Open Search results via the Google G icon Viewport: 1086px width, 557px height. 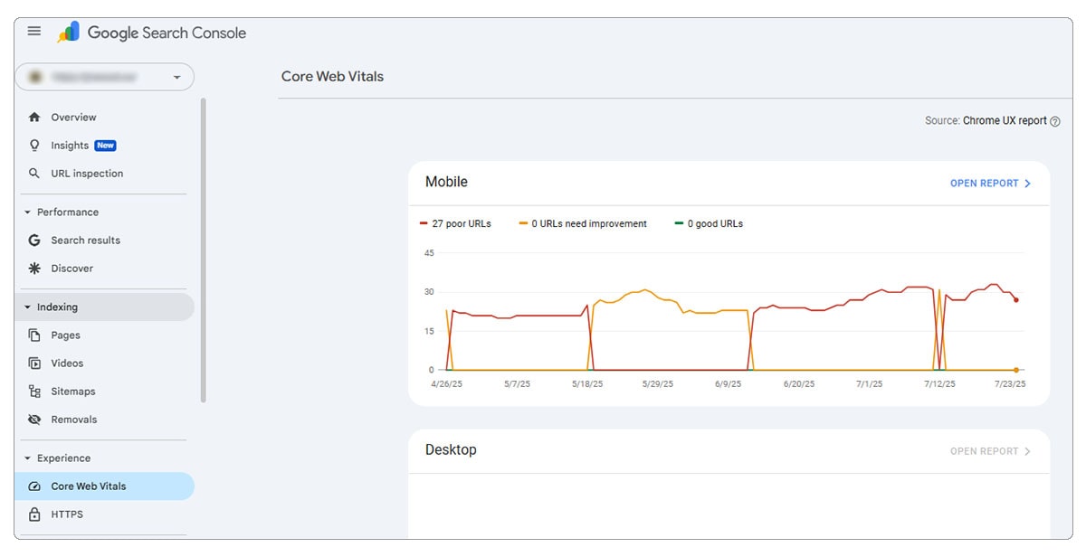[34, 240]
